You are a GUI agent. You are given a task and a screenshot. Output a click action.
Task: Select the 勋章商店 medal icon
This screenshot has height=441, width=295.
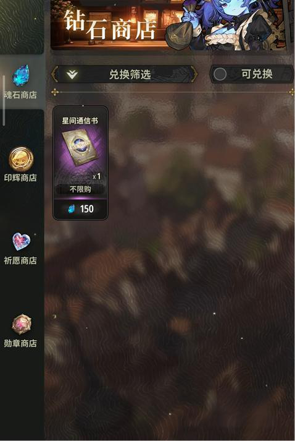[22, 325]
